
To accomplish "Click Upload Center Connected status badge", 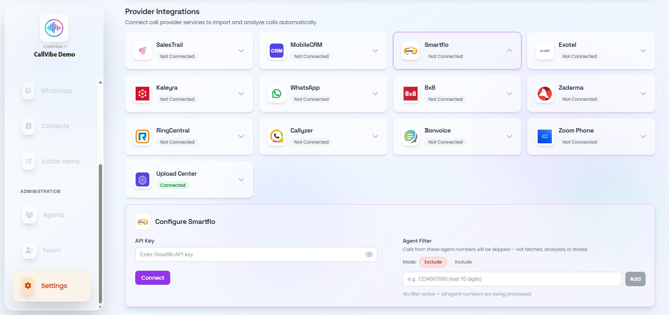I will coord(173,185).
